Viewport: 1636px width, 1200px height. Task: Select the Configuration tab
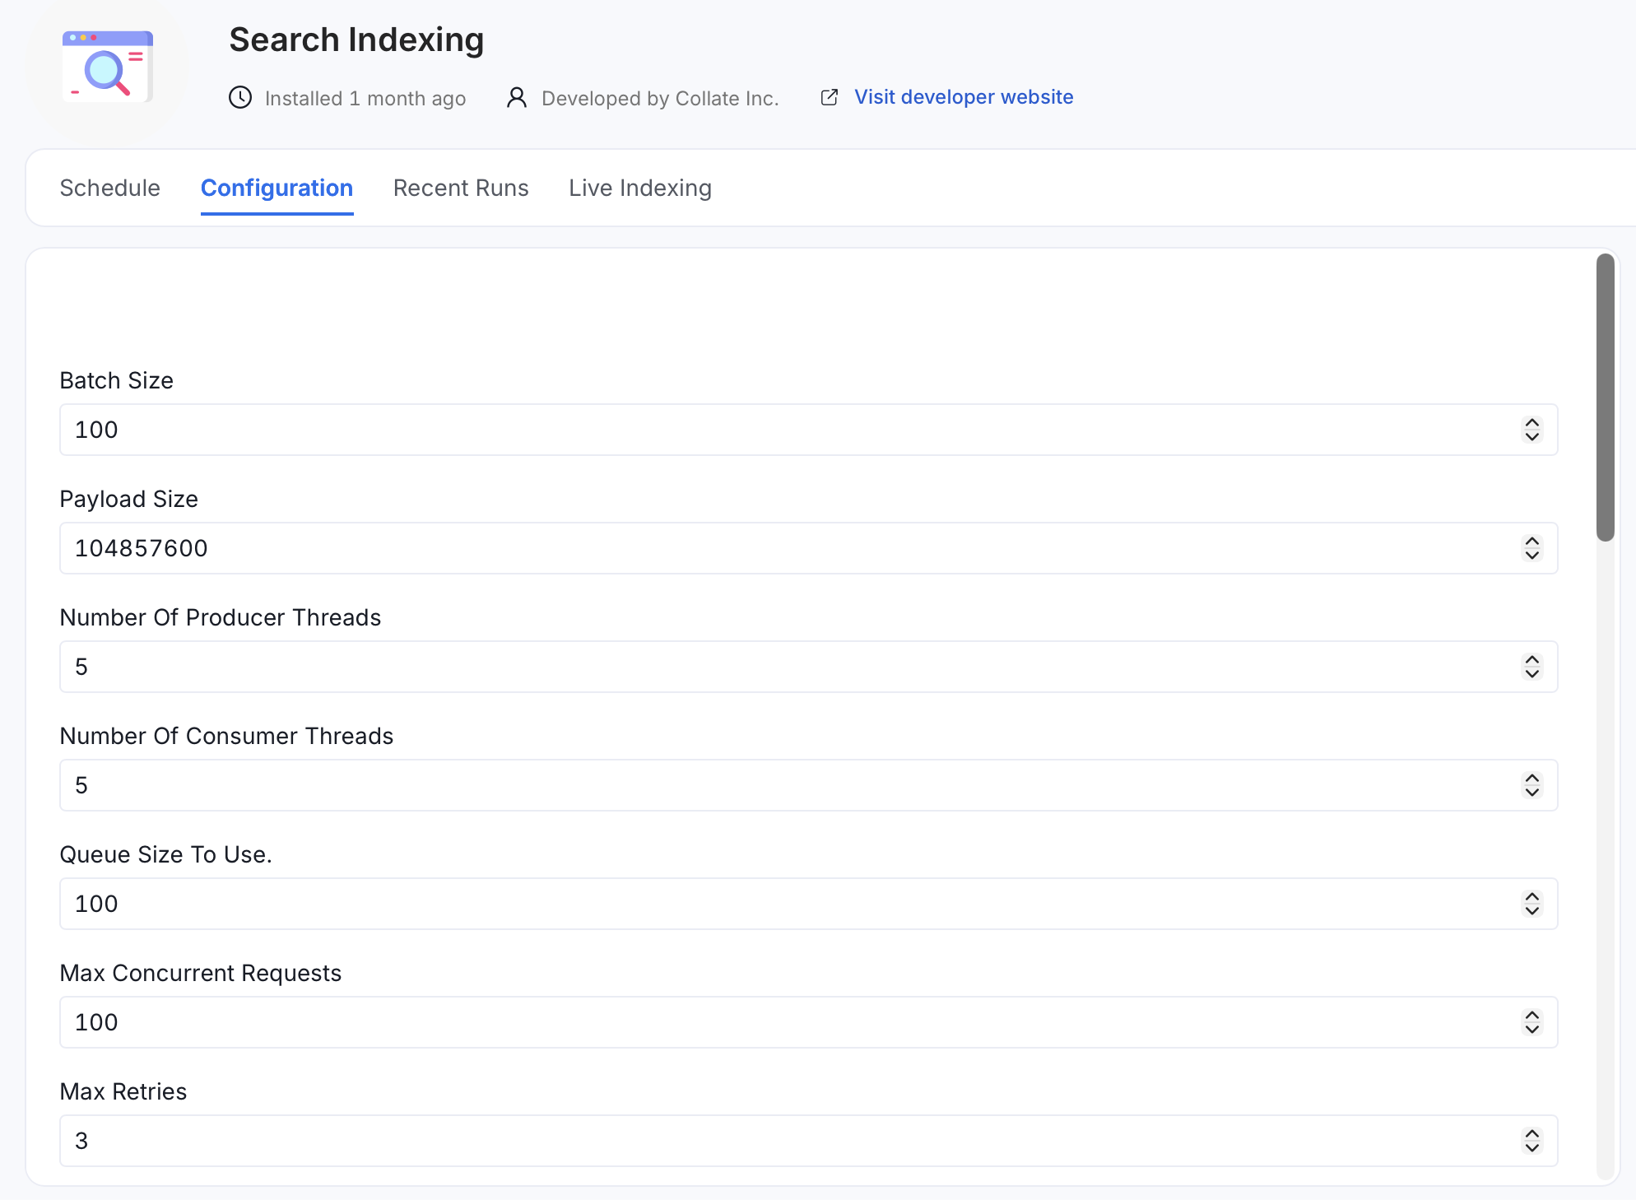tap(277, 188)
